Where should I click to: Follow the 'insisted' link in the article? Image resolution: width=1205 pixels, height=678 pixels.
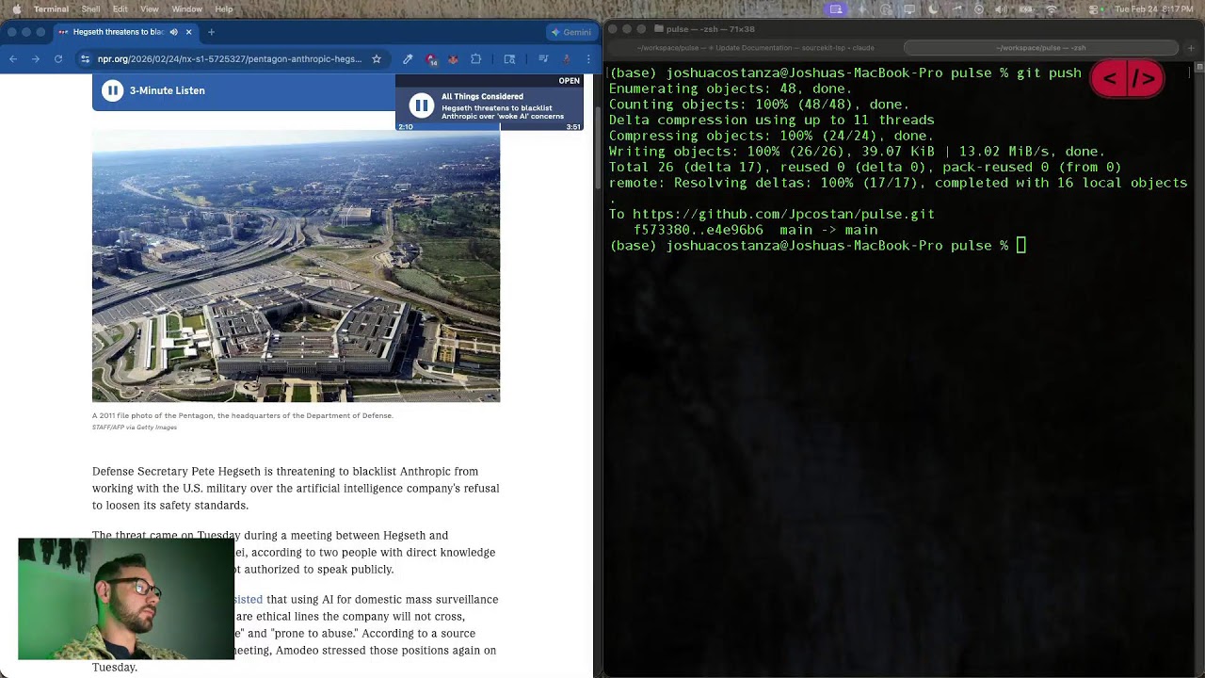point(249,599)
